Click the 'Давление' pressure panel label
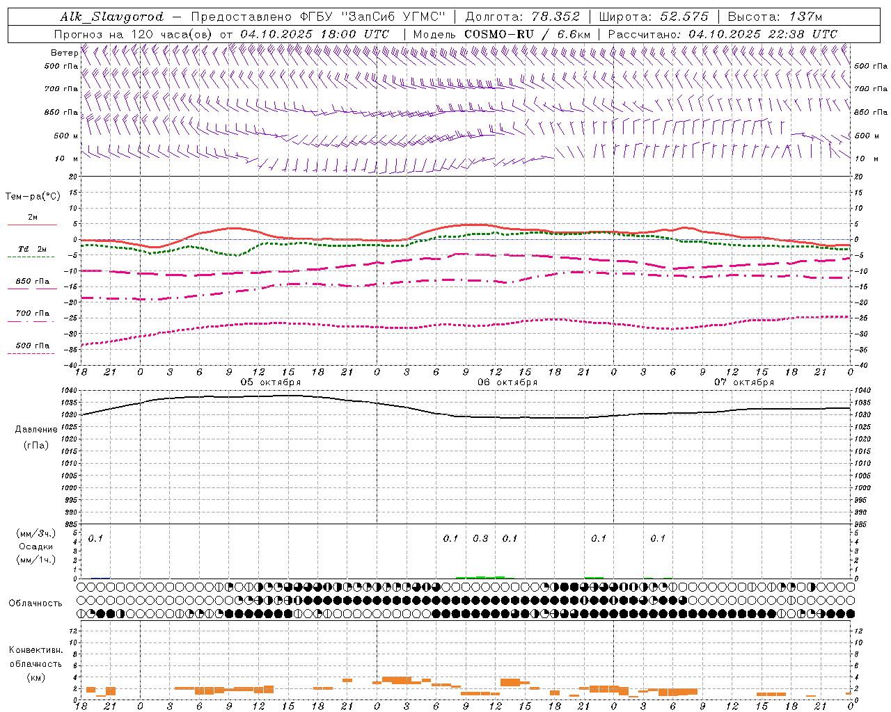 click(36, 430)
